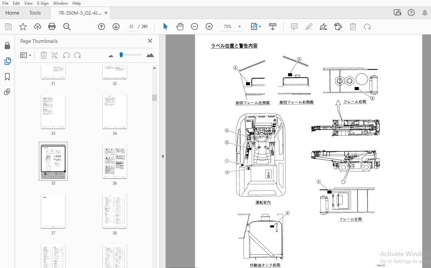Screen dimensions: 431x268
Task: Open the Window menu
Action: click(x=61, y=3)
